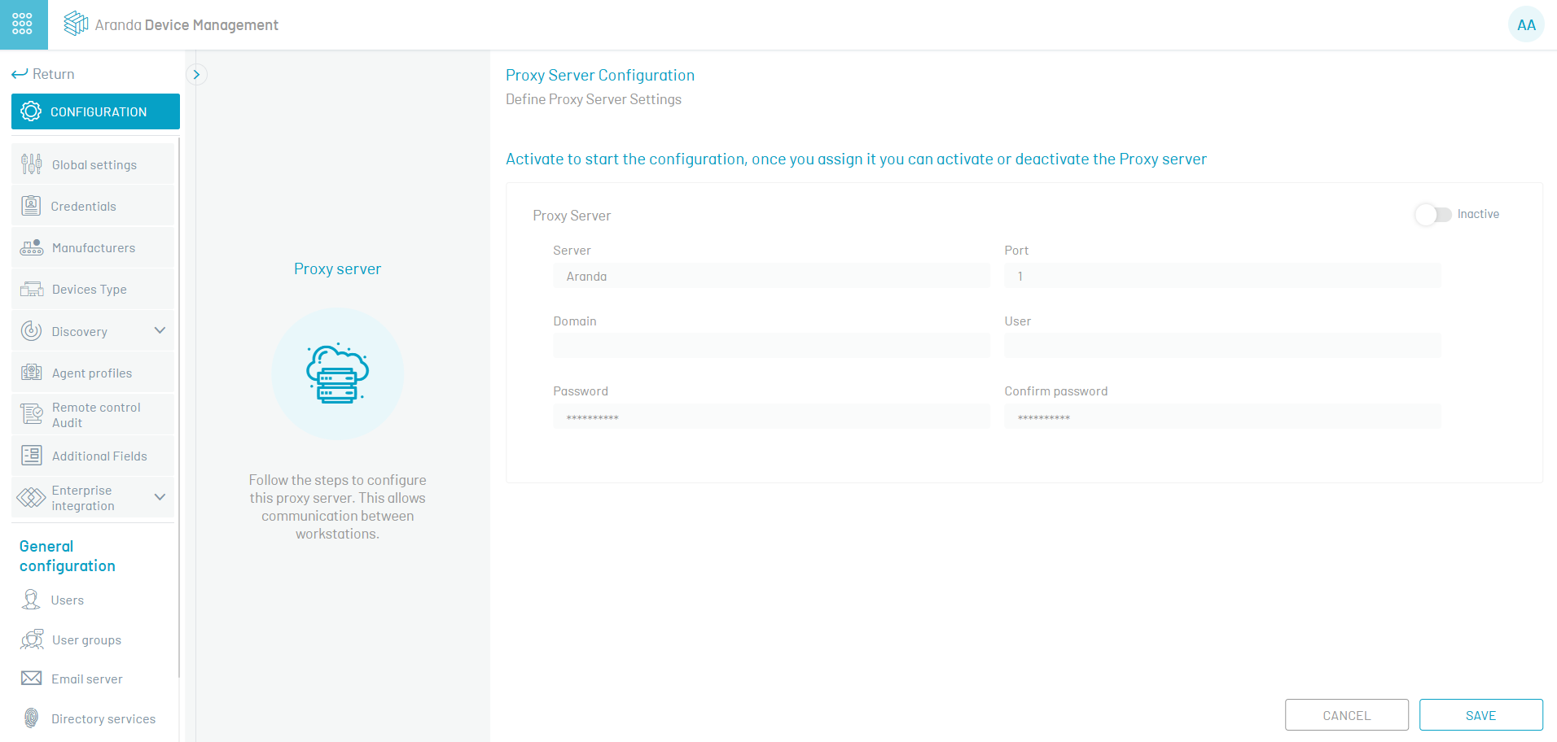Open Agent profiles menu item
Viewport: 1557px width, 742px height.
[93, 373]
